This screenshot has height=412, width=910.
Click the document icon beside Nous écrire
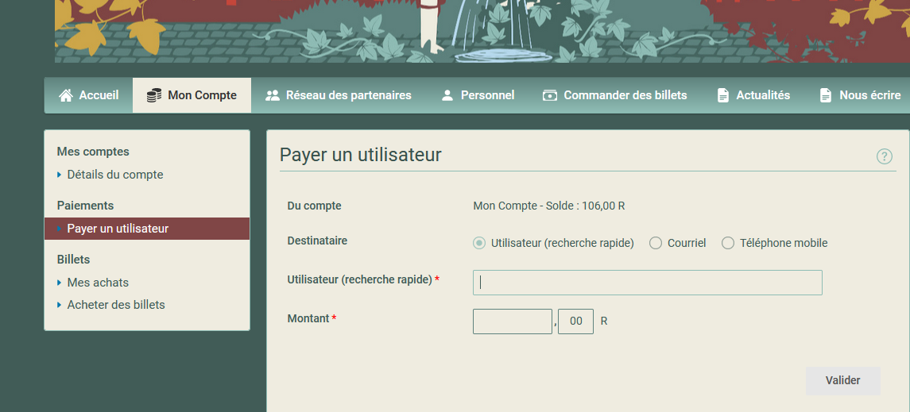pos(825,95)
